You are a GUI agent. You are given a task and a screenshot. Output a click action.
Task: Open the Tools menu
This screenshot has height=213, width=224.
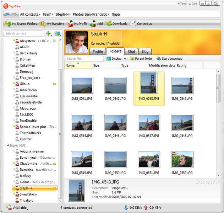[x=182, y=4]
